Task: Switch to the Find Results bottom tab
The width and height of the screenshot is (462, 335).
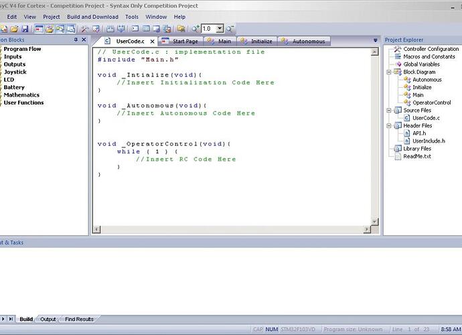Action: pyautogui.click(x=79, y=319)
